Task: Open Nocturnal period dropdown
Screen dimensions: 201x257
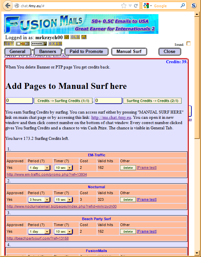Action: [39, 200]
